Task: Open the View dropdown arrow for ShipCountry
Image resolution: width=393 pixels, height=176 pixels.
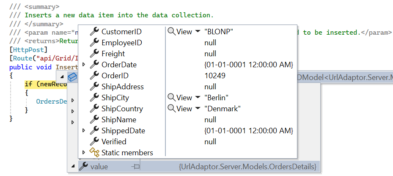Action: [197, 109]
